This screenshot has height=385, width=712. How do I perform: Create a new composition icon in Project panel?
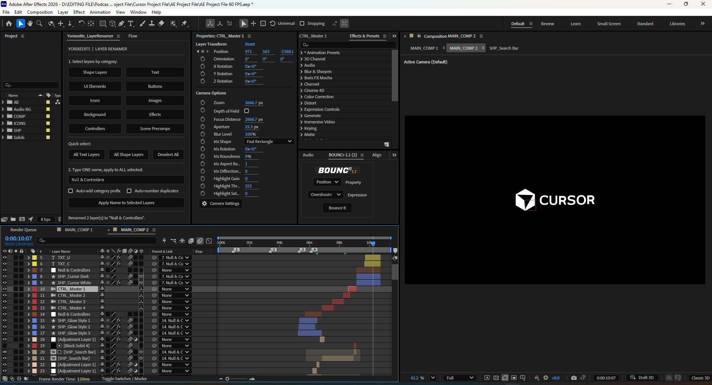22,219
